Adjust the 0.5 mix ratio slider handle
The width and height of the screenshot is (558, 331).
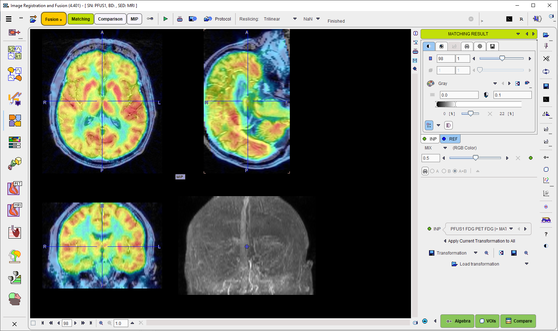click(475, 158)
